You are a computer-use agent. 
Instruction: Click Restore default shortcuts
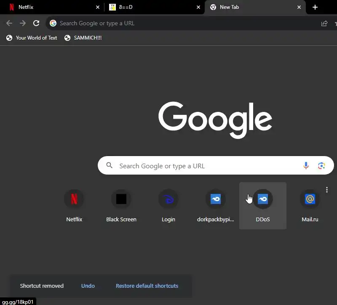click(147, 286)
